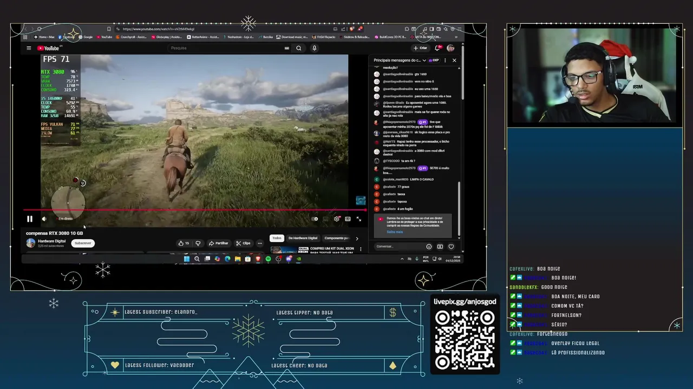693x389 pixels.
Task: Start voice search with microphone icon
Action: (x=314, y=48)
